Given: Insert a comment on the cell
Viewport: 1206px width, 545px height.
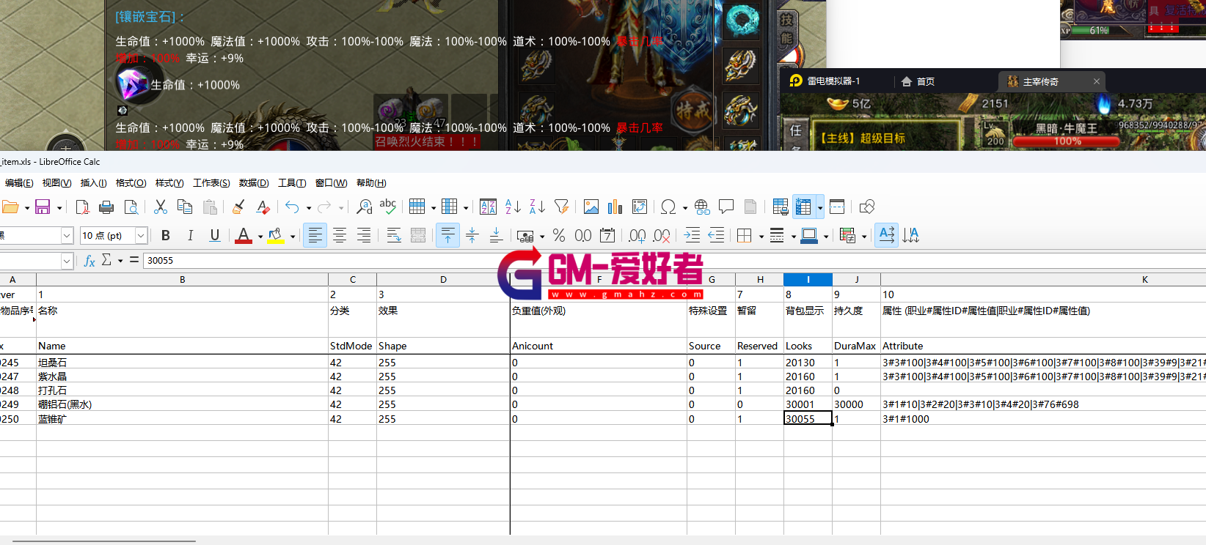Looking at the screenshot, I should point(726,207).
